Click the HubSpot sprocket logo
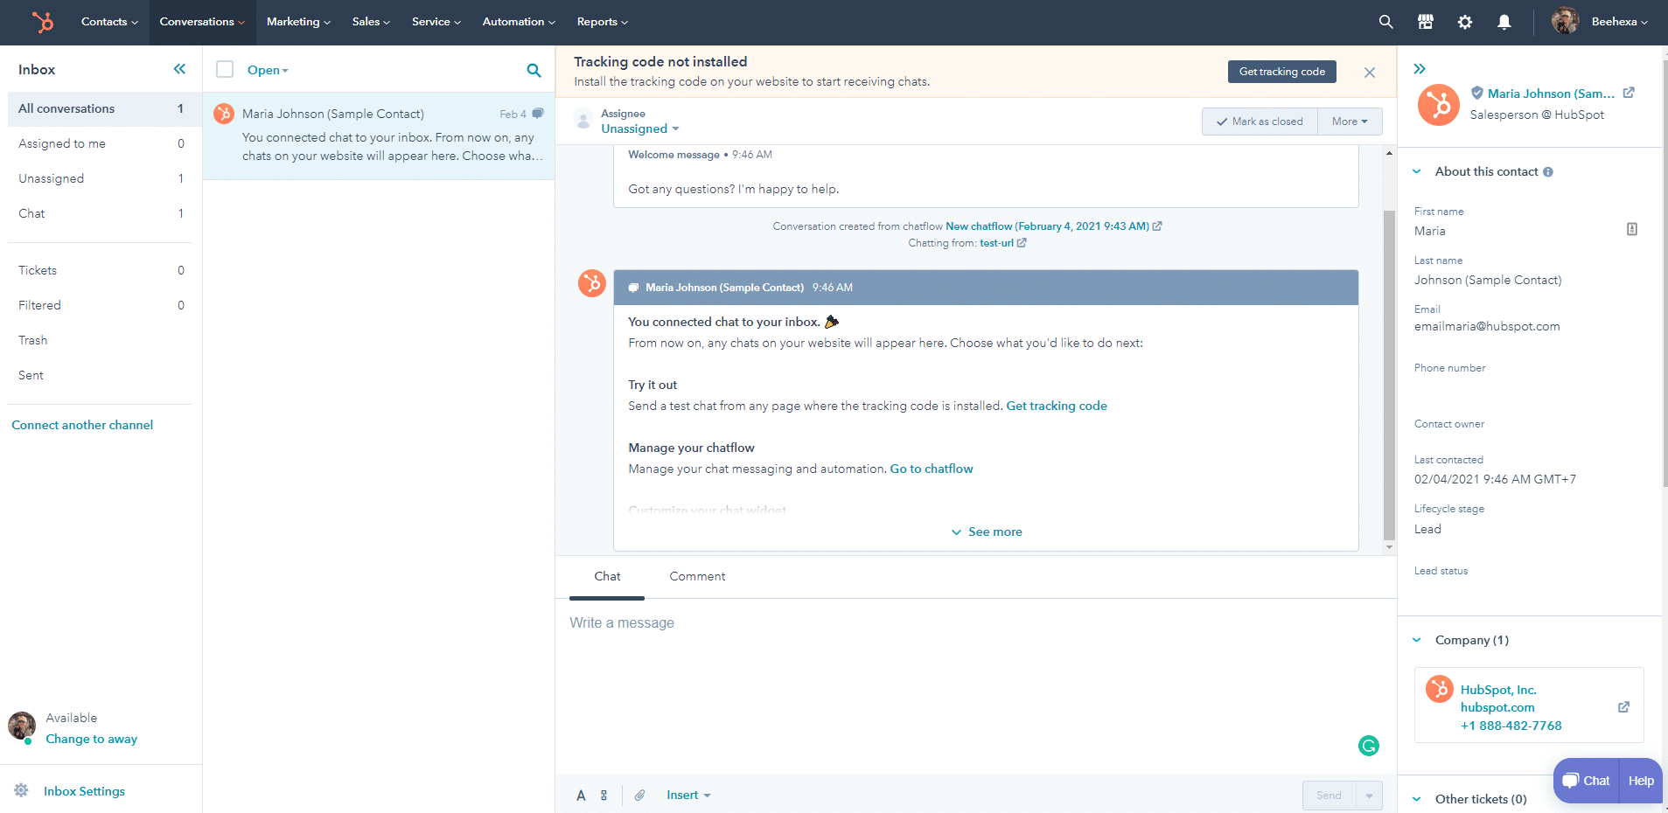This screenshot has height=813, width=1668. click(42, 22)
